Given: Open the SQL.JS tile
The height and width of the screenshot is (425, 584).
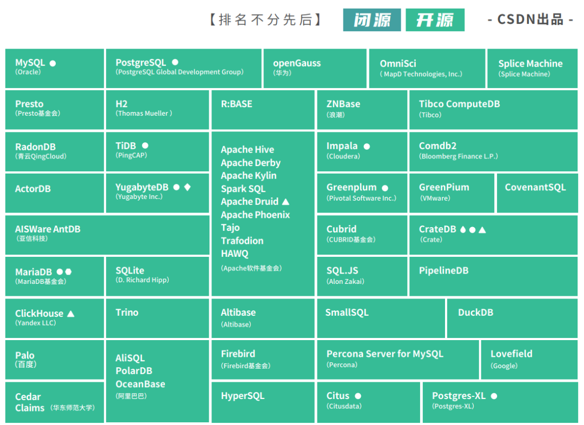Looking at the screenshot, I should [362, 276].
